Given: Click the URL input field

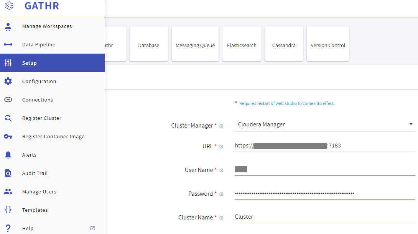Looking at the screenshot, I should (x=325, y=146).
